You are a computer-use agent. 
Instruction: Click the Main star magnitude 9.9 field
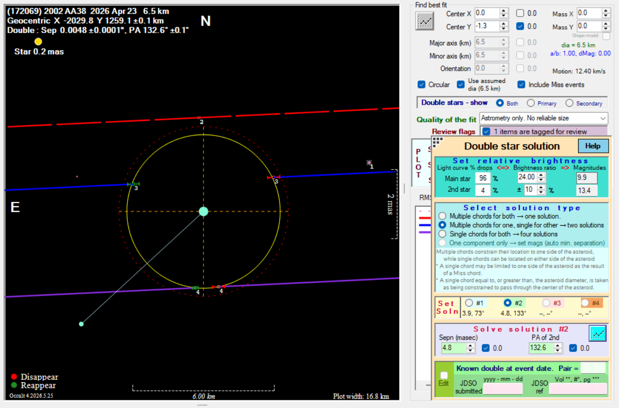tap(586, 178)
